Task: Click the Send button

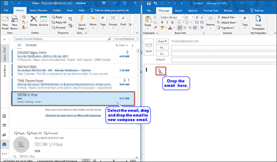Action: (x=149, y=47)
